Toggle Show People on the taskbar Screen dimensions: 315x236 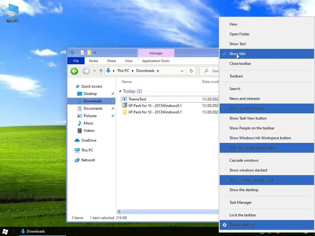267,128
